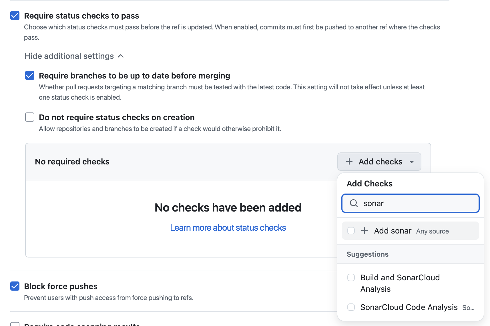Tick the Add sonar any source checkbox
This screenshot has width=490, height=326.
click(x=351, y=231)
